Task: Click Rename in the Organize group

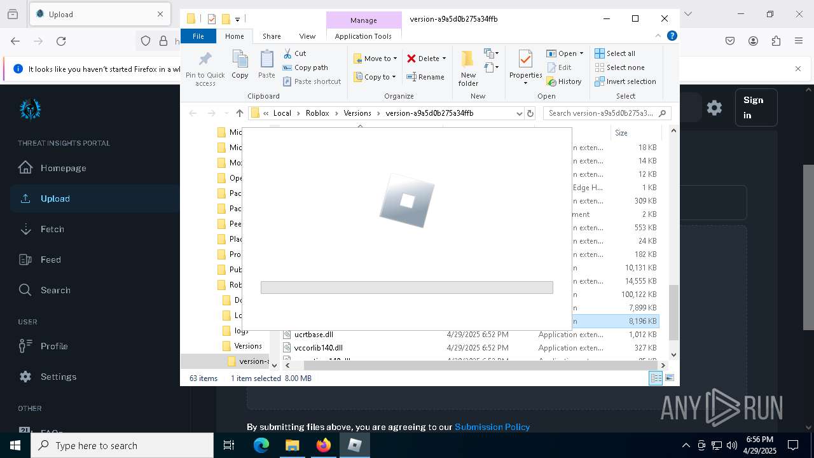Action: (425, 77)
